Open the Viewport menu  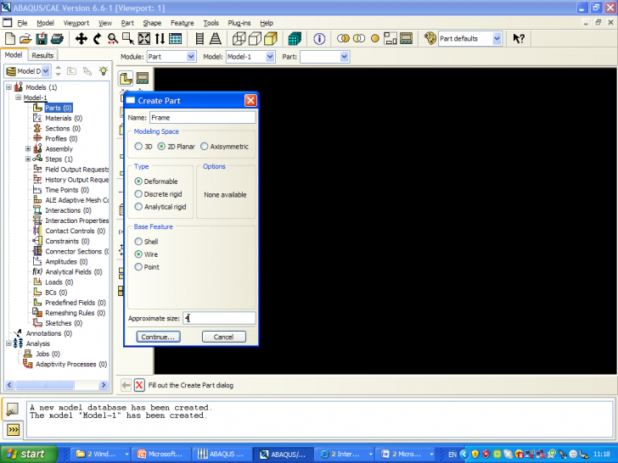[76, 23]
